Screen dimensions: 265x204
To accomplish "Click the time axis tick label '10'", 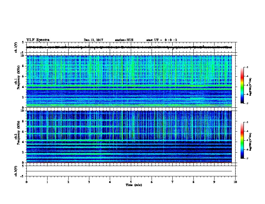I will pos(235,182).
